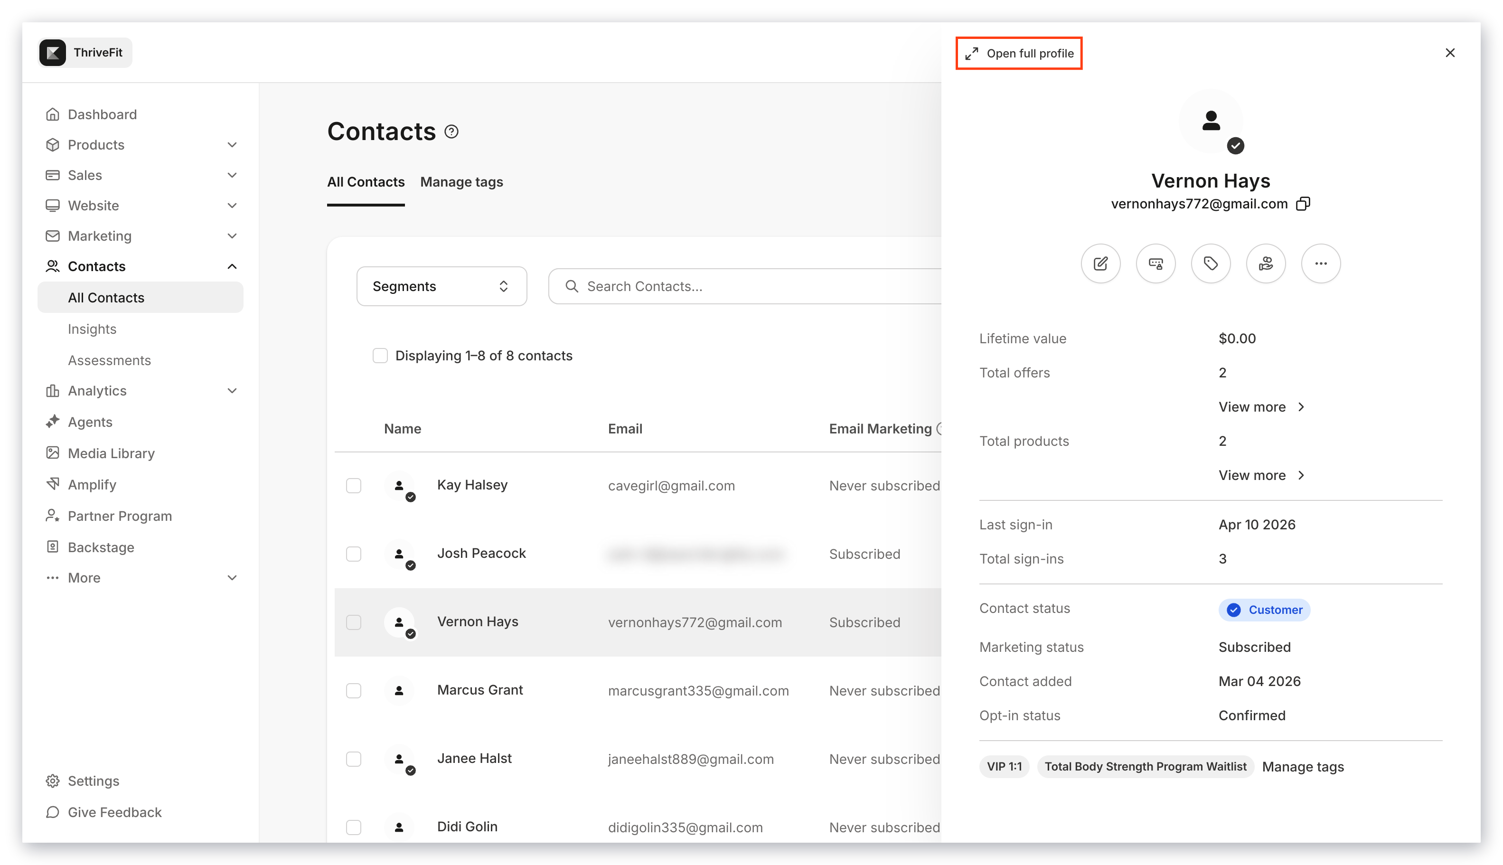Click the Amplify icon in the sidebar
Screen dimensions: 1503x865
click(52, 485)
